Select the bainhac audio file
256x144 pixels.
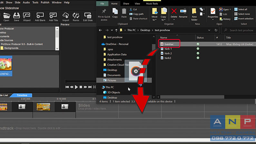[x=169, y=44]
